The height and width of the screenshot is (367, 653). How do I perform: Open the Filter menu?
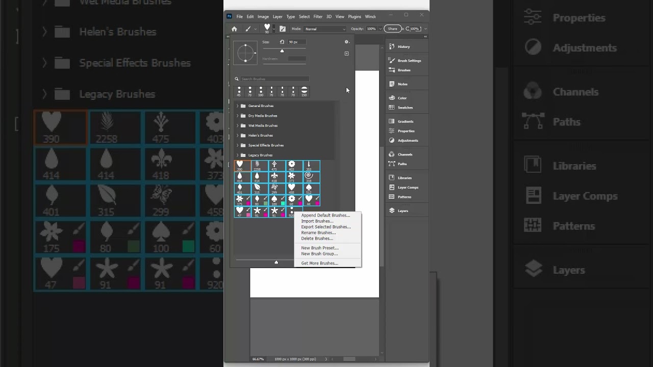pos(318,17)
